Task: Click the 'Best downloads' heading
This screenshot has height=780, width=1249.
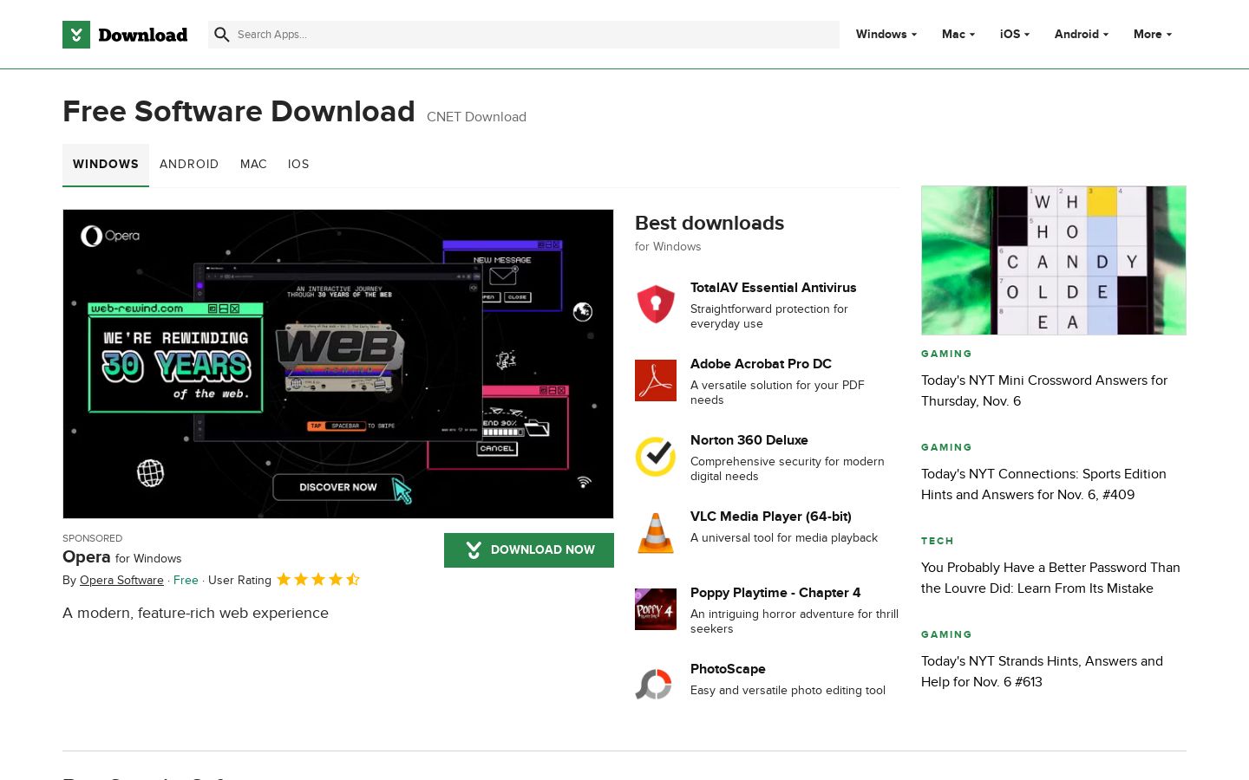Action: [710, 223]
